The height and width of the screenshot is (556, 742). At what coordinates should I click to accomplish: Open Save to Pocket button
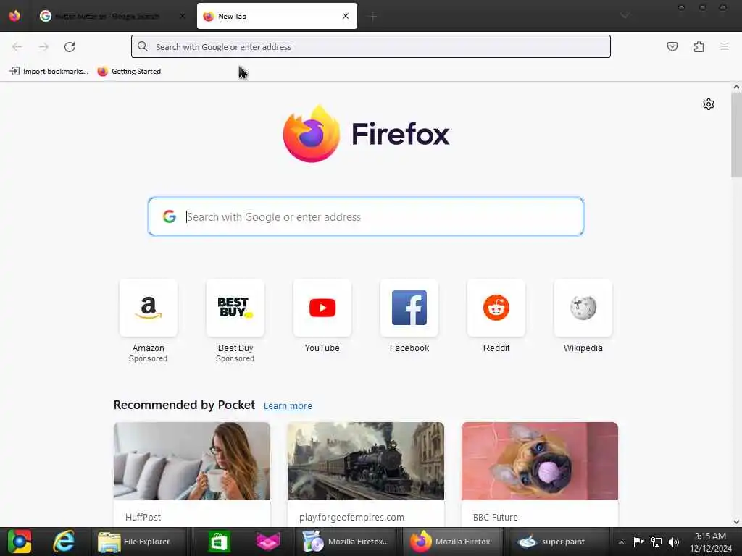(x=672, y=46)
